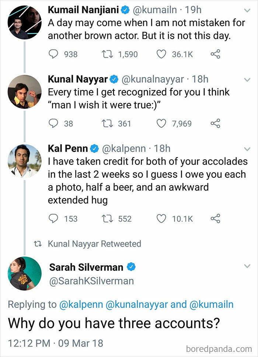
Task: Reply to Kumail Nanjiani's tweet
Action: click(x=54, y=54)
